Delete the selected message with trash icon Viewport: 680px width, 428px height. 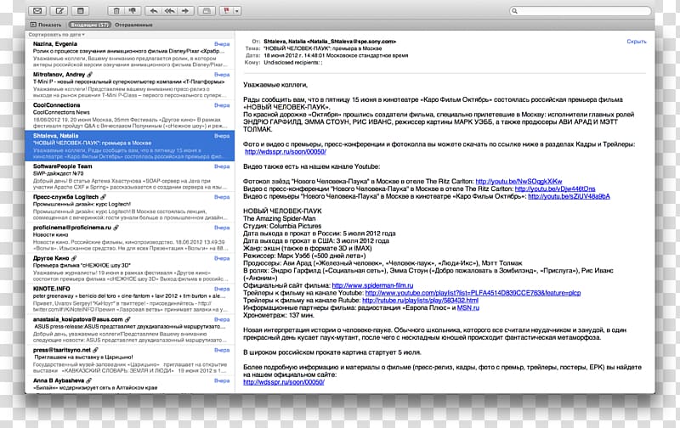(116, 11)
